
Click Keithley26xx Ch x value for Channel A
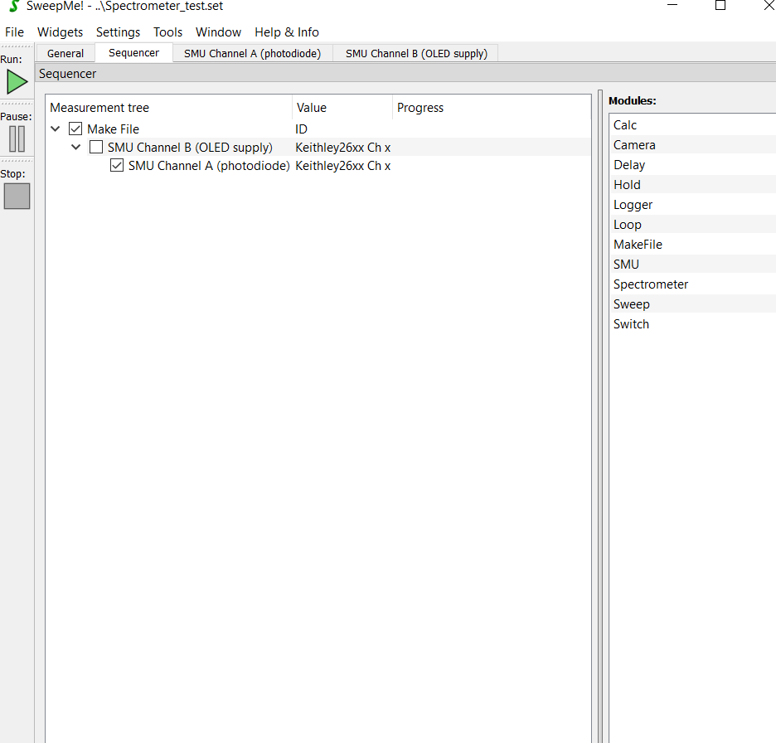click(x=343, y=166)
